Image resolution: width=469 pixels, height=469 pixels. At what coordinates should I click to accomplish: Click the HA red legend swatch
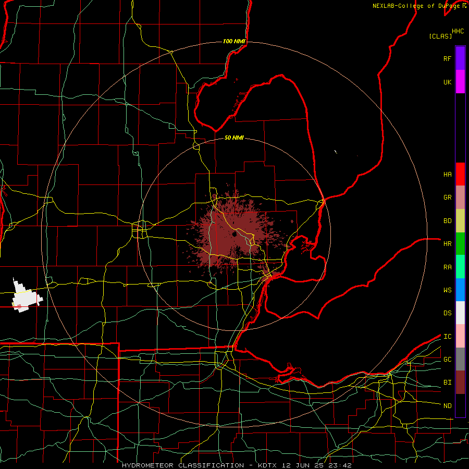click(460, 174)
